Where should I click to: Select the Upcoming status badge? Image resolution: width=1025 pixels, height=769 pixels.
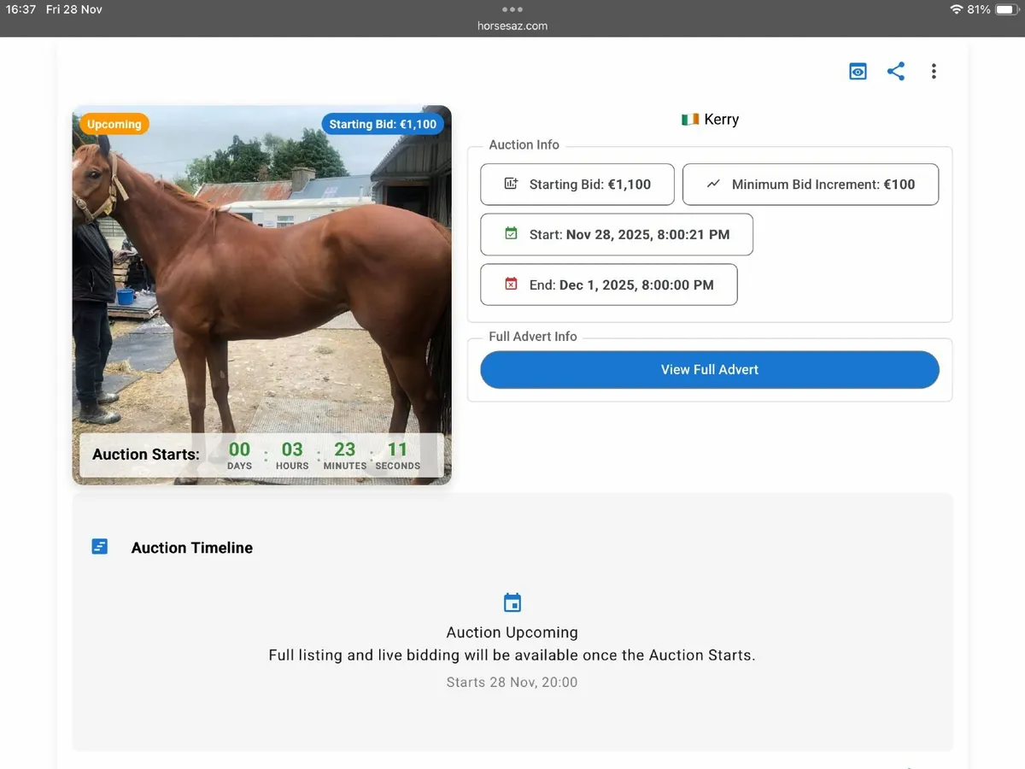(113, 124)
